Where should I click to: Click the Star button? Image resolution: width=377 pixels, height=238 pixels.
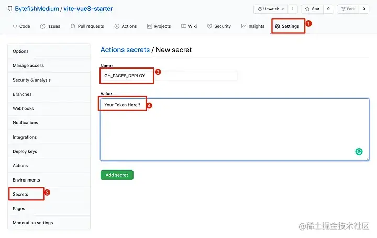tap(312, 9)
